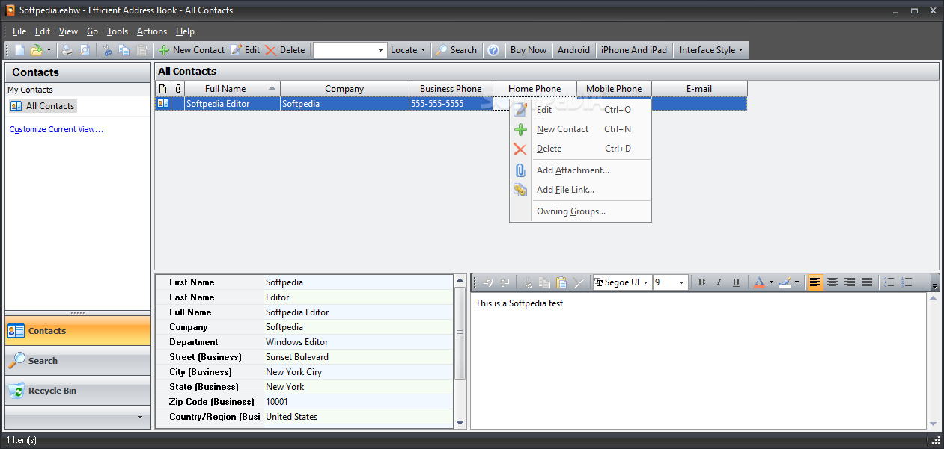Click the redo icon in note editor

(505, 282)
